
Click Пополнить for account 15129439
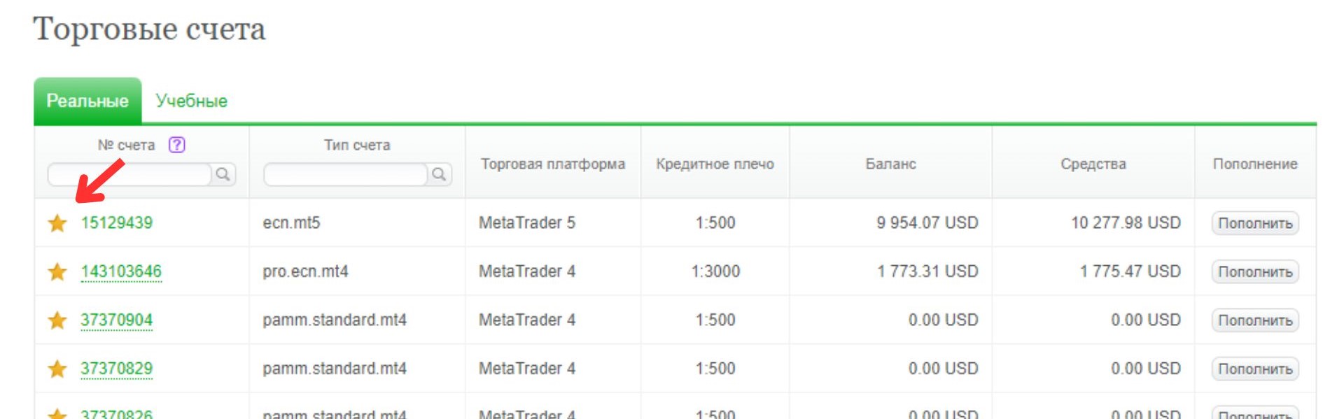[x=1255, y=223]
